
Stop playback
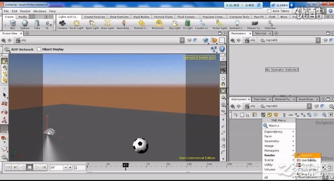(x=30, y=168)
